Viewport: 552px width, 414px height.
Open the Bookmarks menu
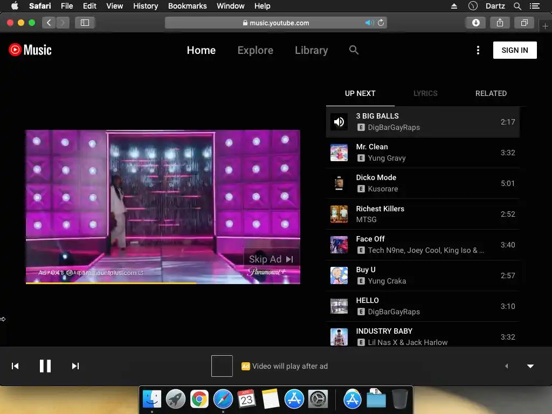click(x=187, y=6)
